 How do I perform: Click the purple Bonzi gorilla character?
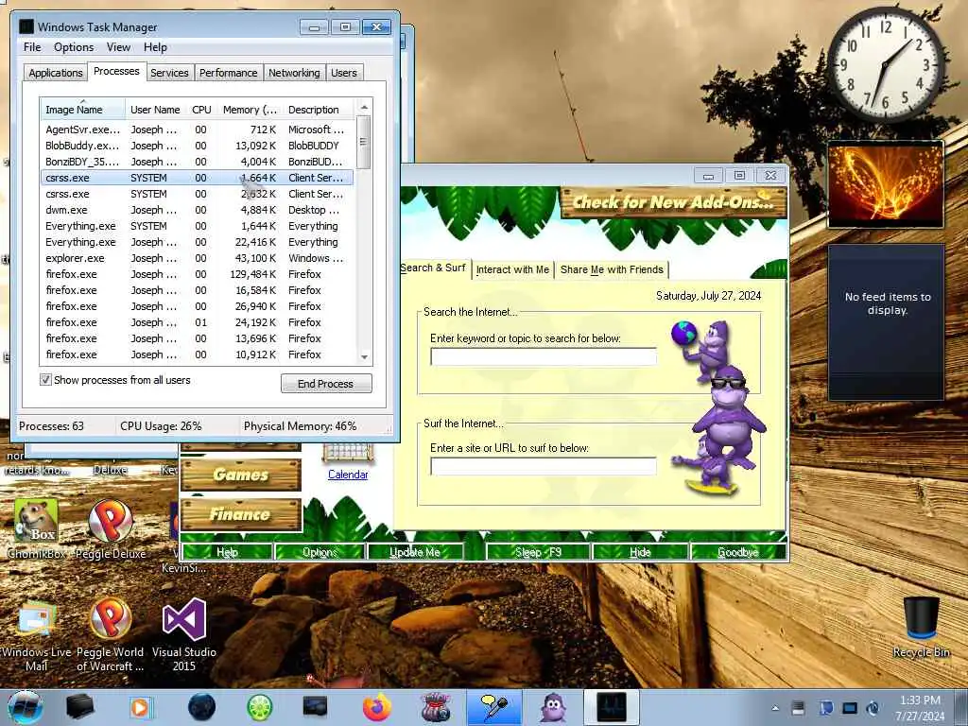click(x=727, y=417)
